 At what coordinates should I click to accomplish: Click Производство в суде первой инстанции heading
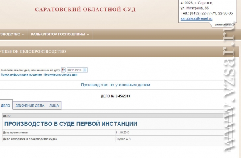point(71,124)
